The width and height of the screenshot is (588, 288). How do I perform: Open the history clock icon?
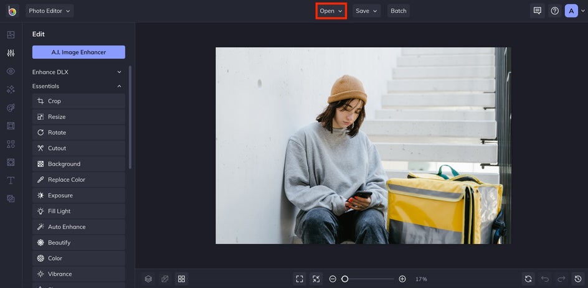click(578, 279)
